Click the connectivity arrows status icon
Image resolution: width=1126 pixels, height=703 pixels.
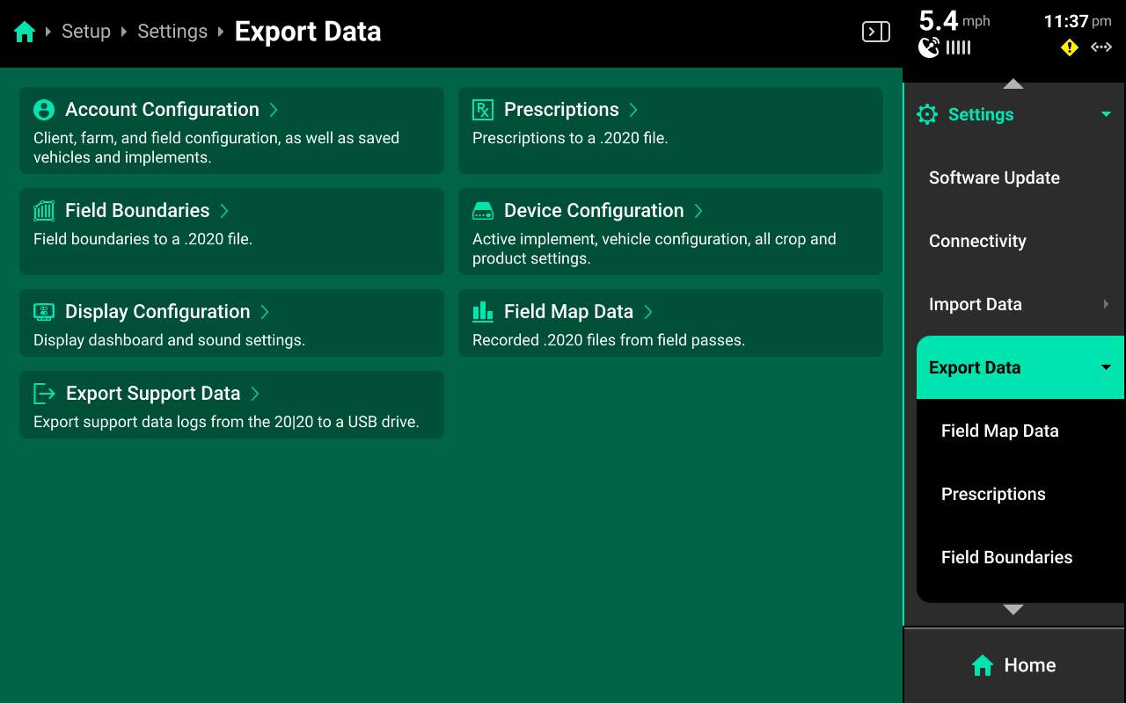pyautogui.click(x=1101, y=47)
